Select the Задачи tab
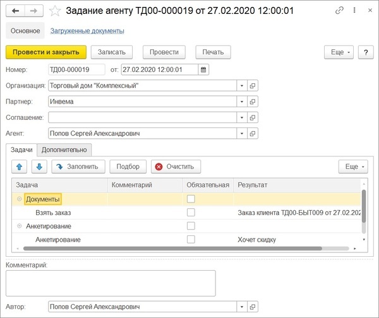Viewport: 379px width, 318px height. tap(21, 150)
